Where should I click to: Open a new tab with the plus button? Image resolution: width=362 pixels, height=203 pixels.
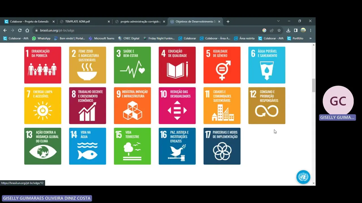[x=228, y=21]
